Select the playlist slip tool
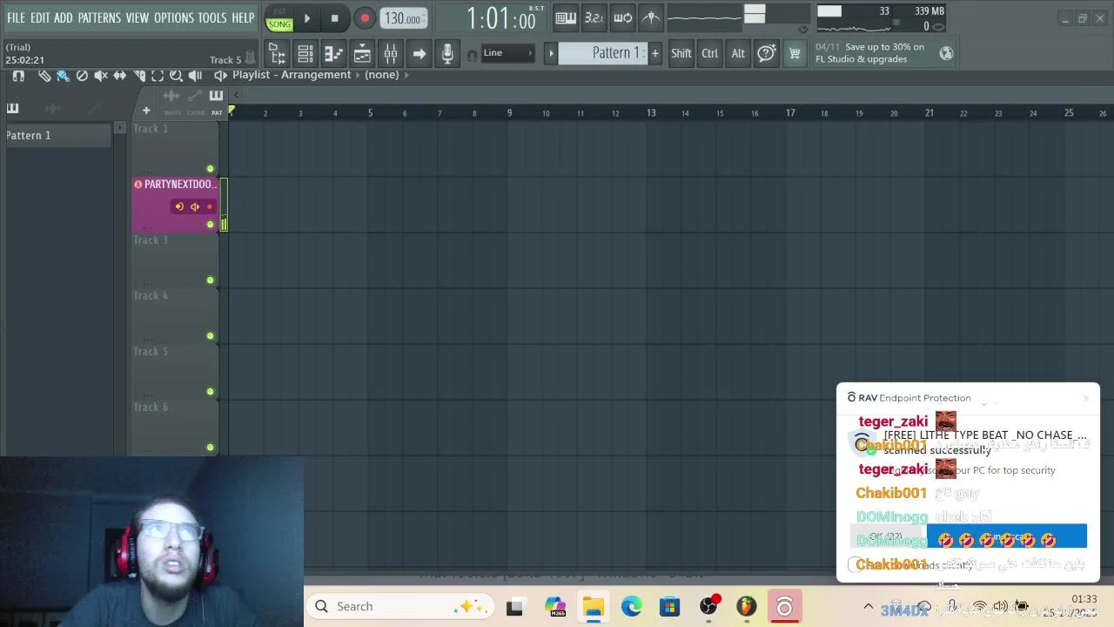1114x627 pixels. point(120,76)
